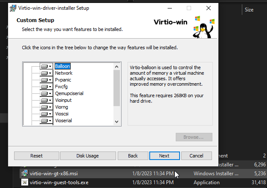Click the 31,418 size cell in Explorer

point(258,182)
